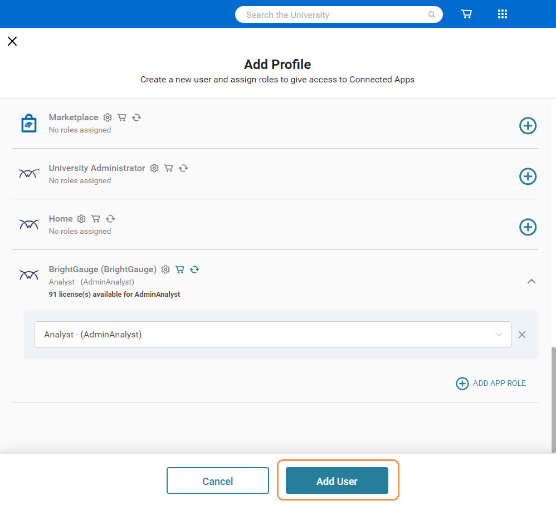Click the sync icon next to University Administrator
This screenshot has width=556, height=505.
click(183, 168)
